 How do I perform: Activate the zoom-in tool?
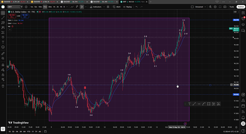[x=3, y=58]
